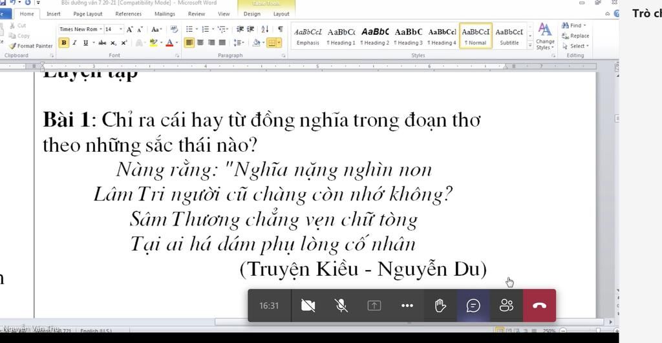This screenshot has height=343, width=662.
Task: Expand the Styles gallery
Action: click(x=530, y=45)
